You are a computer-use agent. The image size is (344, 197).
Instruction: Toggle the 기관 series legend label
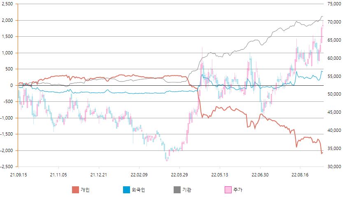tap(186, 190)
